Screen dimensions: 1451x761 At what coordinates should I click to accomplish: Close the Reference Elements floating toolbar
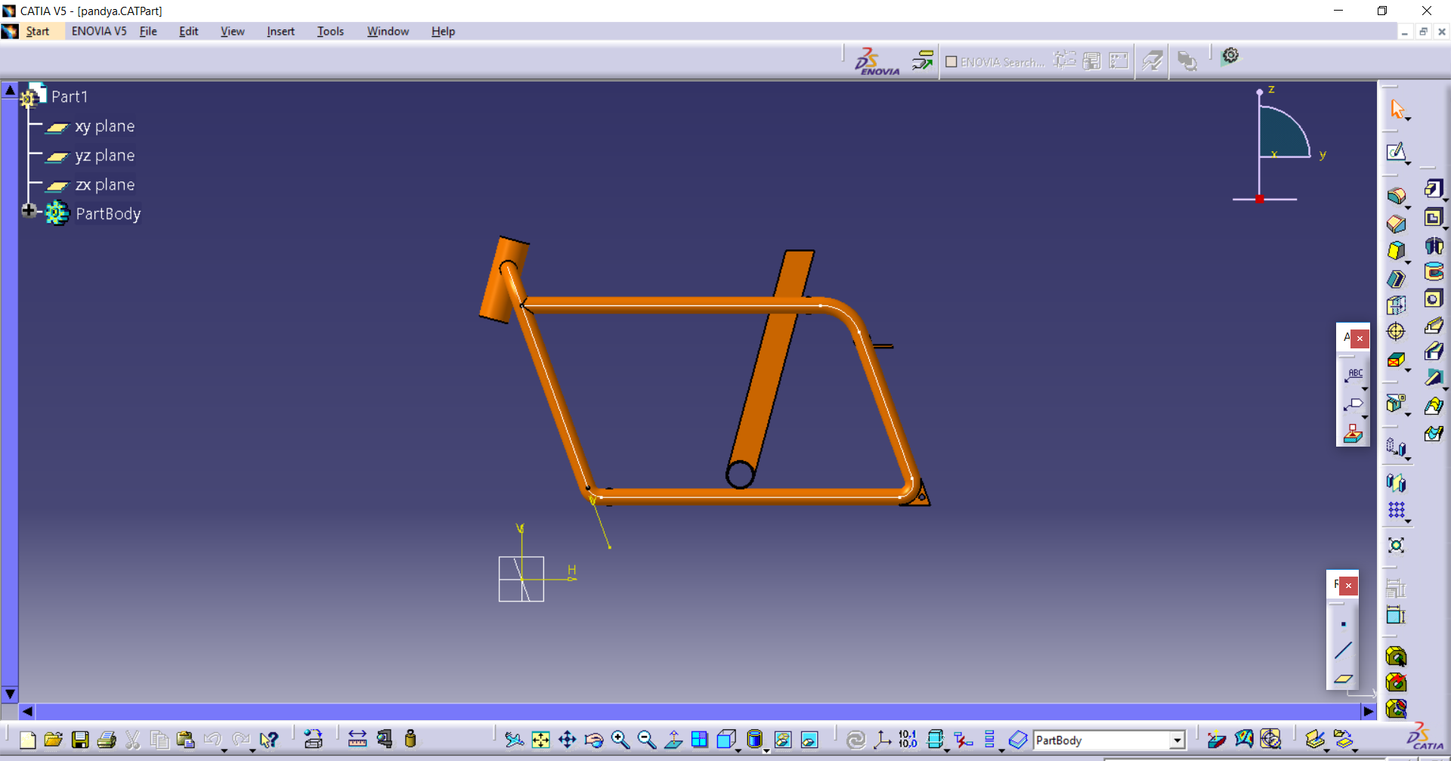click(1348, 586)
